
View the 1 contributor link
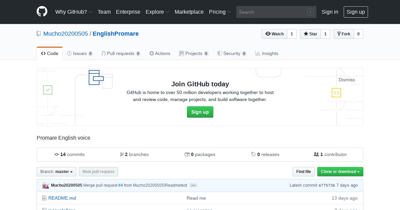(330, 154)
